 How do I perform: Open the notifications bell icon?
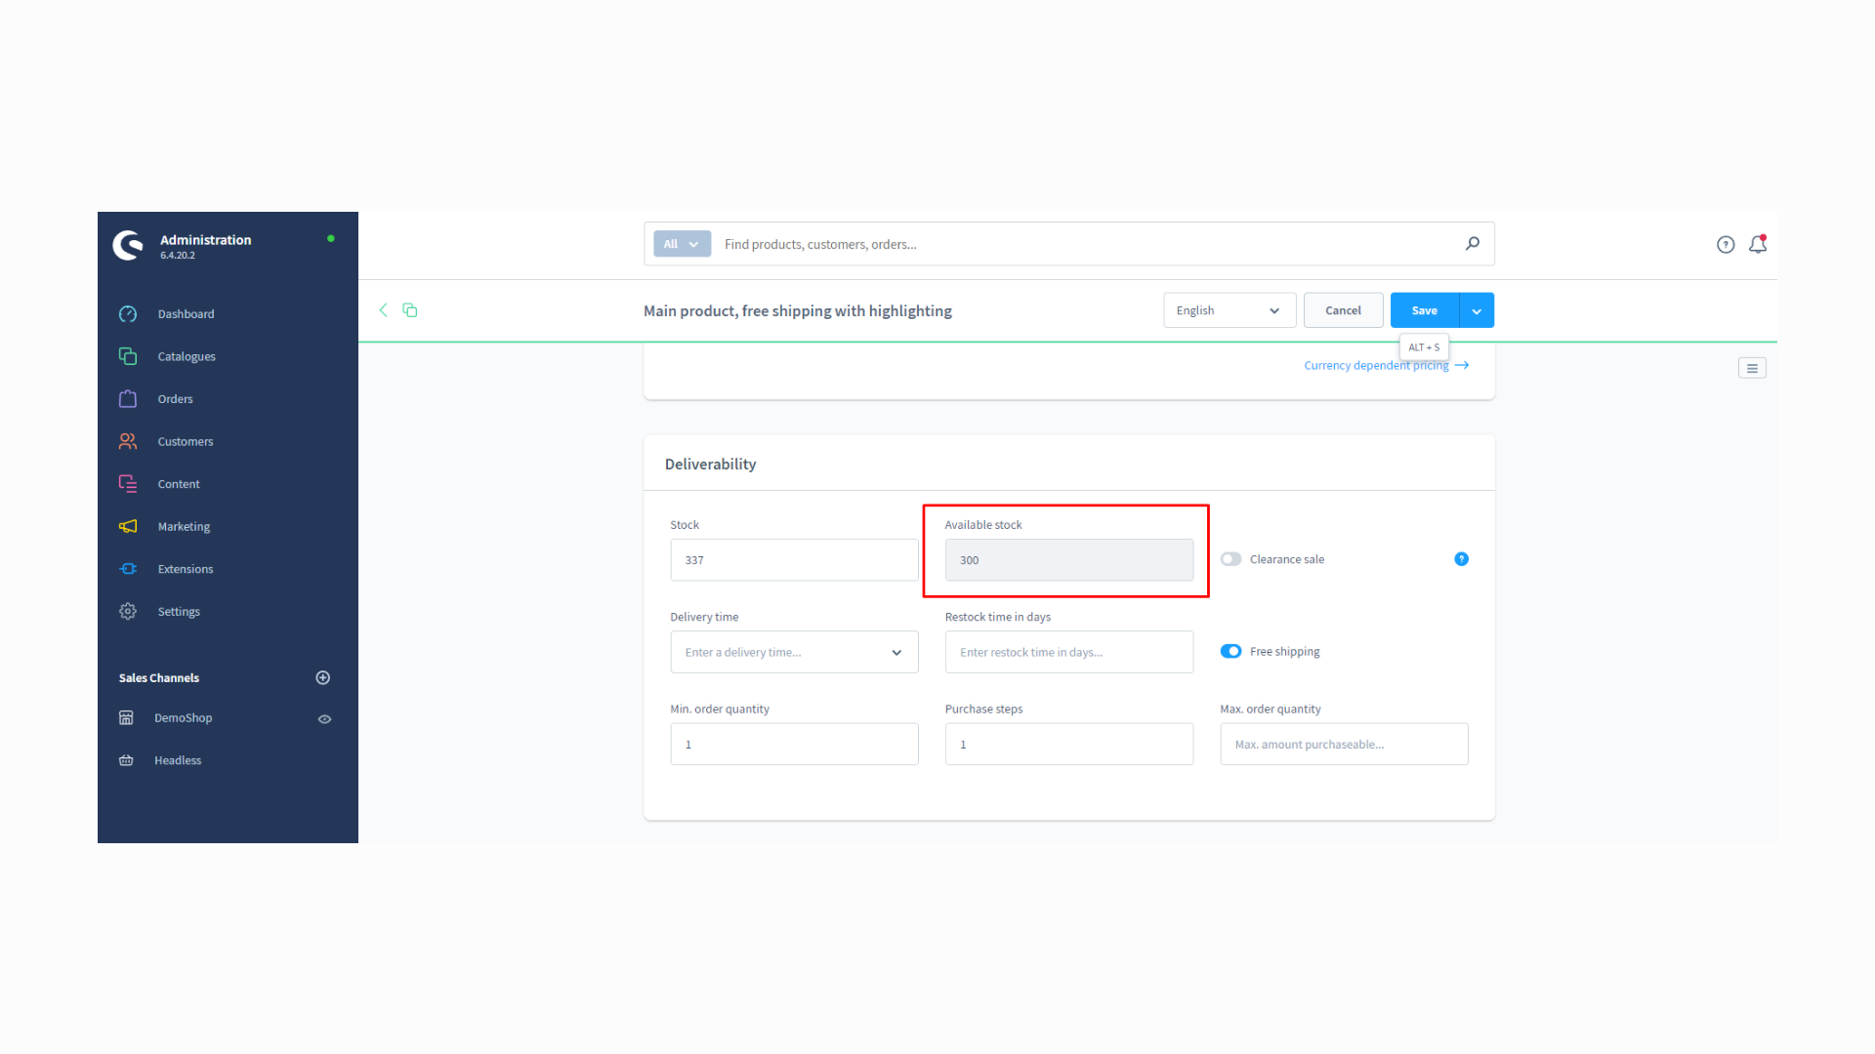(x=1757, y=244)
